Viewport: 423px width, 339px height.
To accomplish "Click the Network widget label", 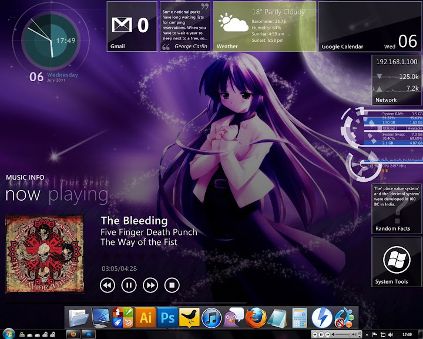I will click(386, 99).
